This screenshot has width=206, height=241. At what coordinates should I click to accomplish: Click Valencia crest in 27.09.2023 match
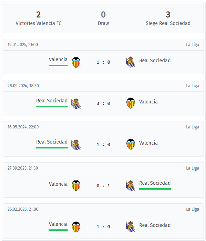[76, 185]
